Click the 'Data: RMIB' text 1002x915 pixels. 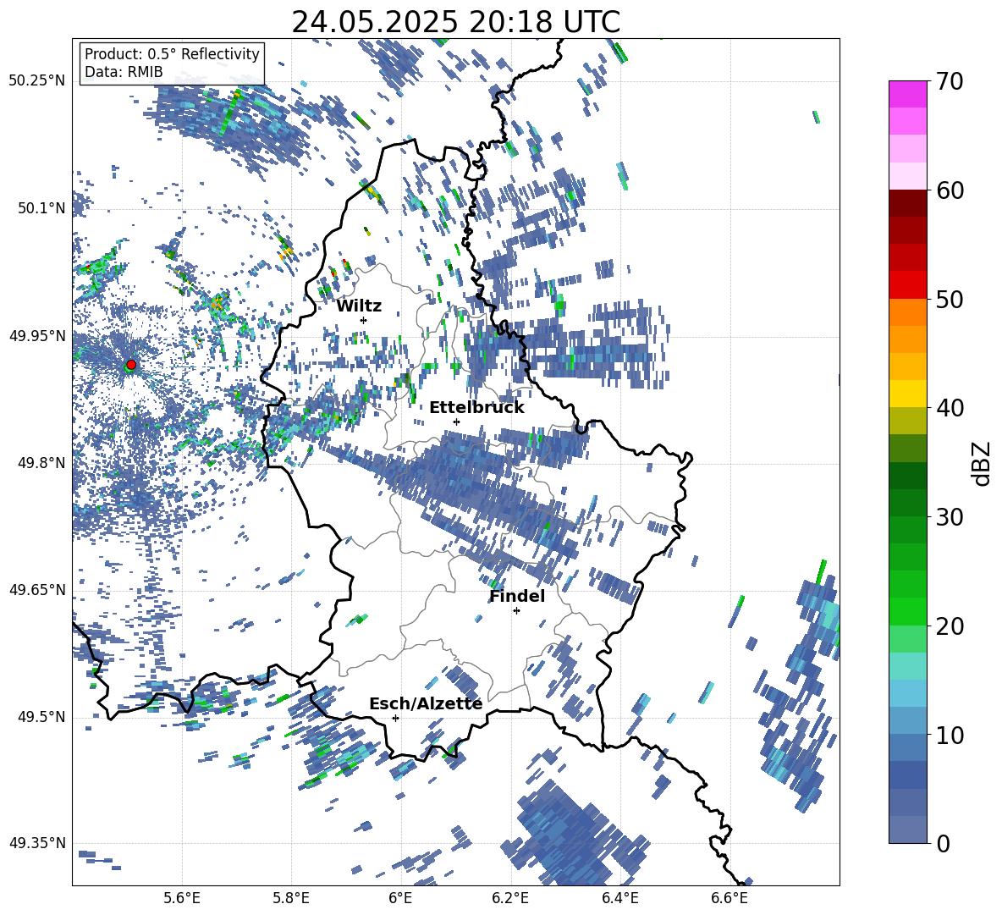click(x=124, y=72)
